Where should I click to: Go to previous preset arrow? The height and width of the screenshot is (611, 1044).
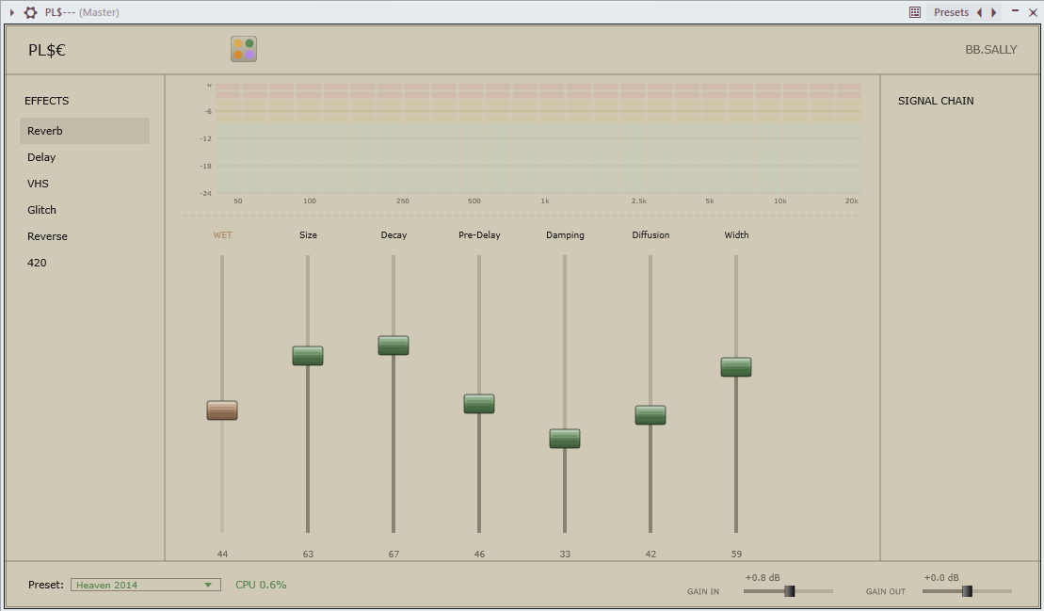[979, 12]
